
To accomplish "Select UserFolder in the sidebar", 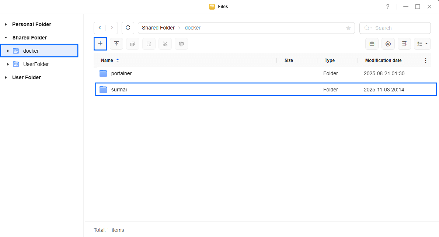I will point(36,64).
